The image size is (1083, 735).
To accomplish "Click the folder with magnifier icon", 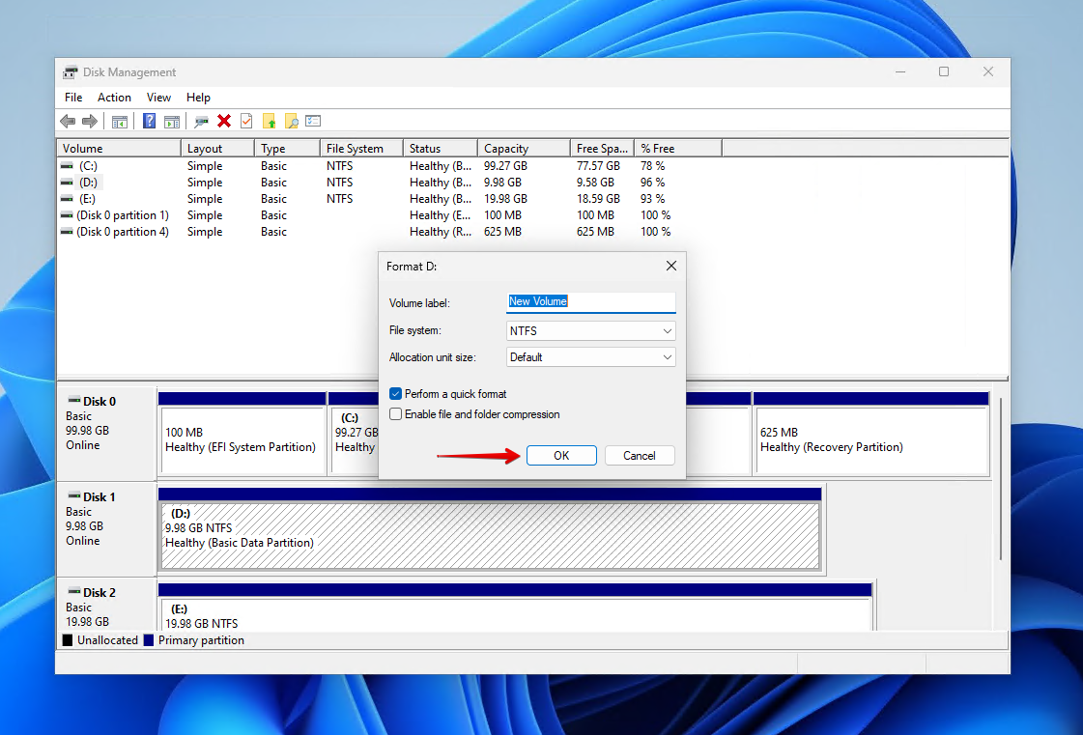I will [x=291, y=122].
